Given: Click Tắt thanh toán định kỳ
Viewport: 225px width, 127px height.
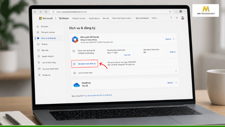Looking at the screenshot, I should click(85, 64).
